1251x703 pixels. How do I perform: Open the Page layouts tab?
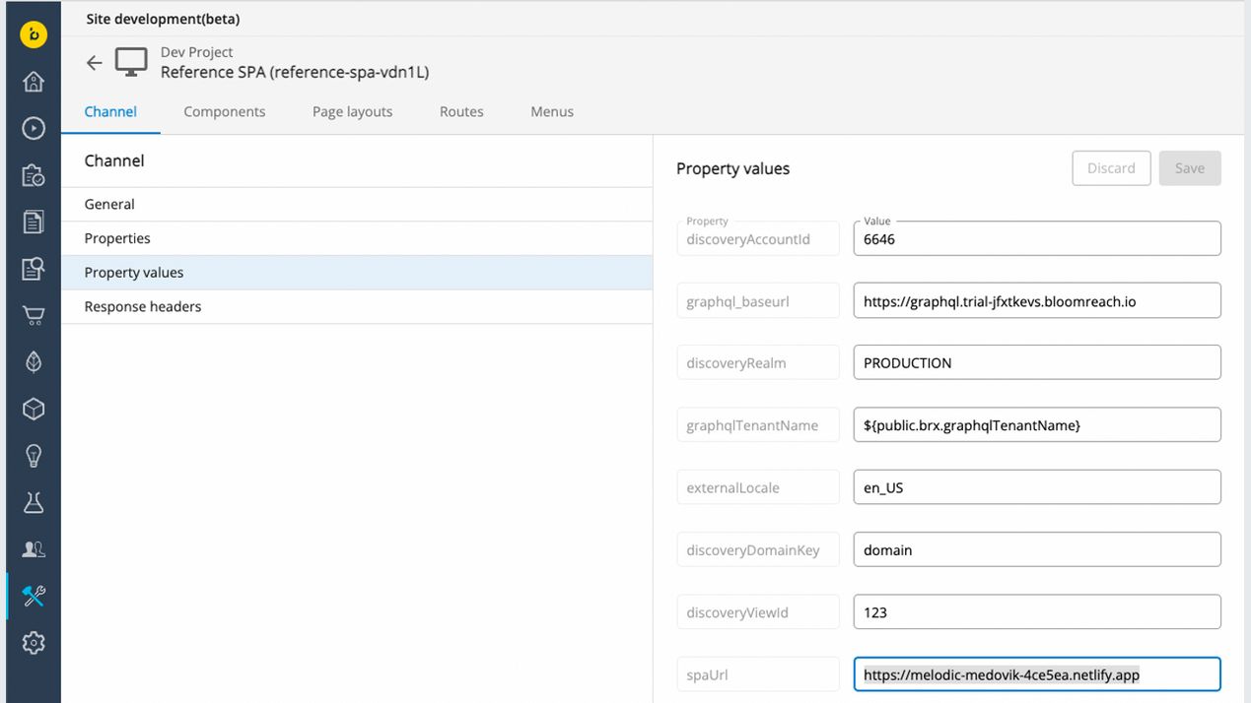tap(352, 111)
